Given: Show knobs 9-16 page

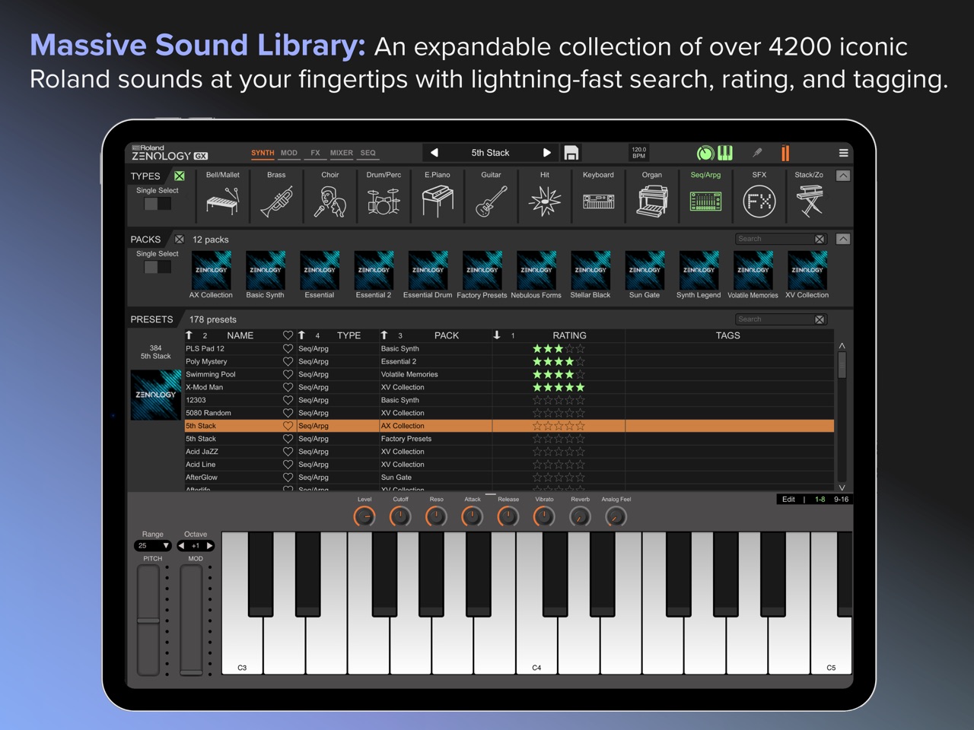Looking at the screenshot, I should coord(841,500).
